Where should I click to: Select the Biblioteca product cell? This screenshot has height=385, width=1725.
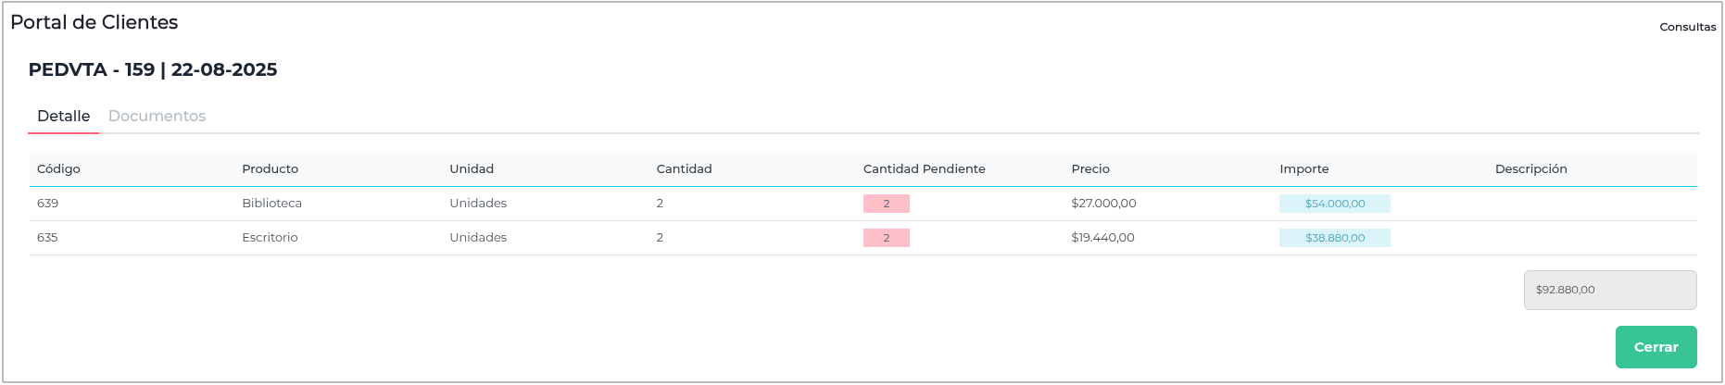(271, 203)
